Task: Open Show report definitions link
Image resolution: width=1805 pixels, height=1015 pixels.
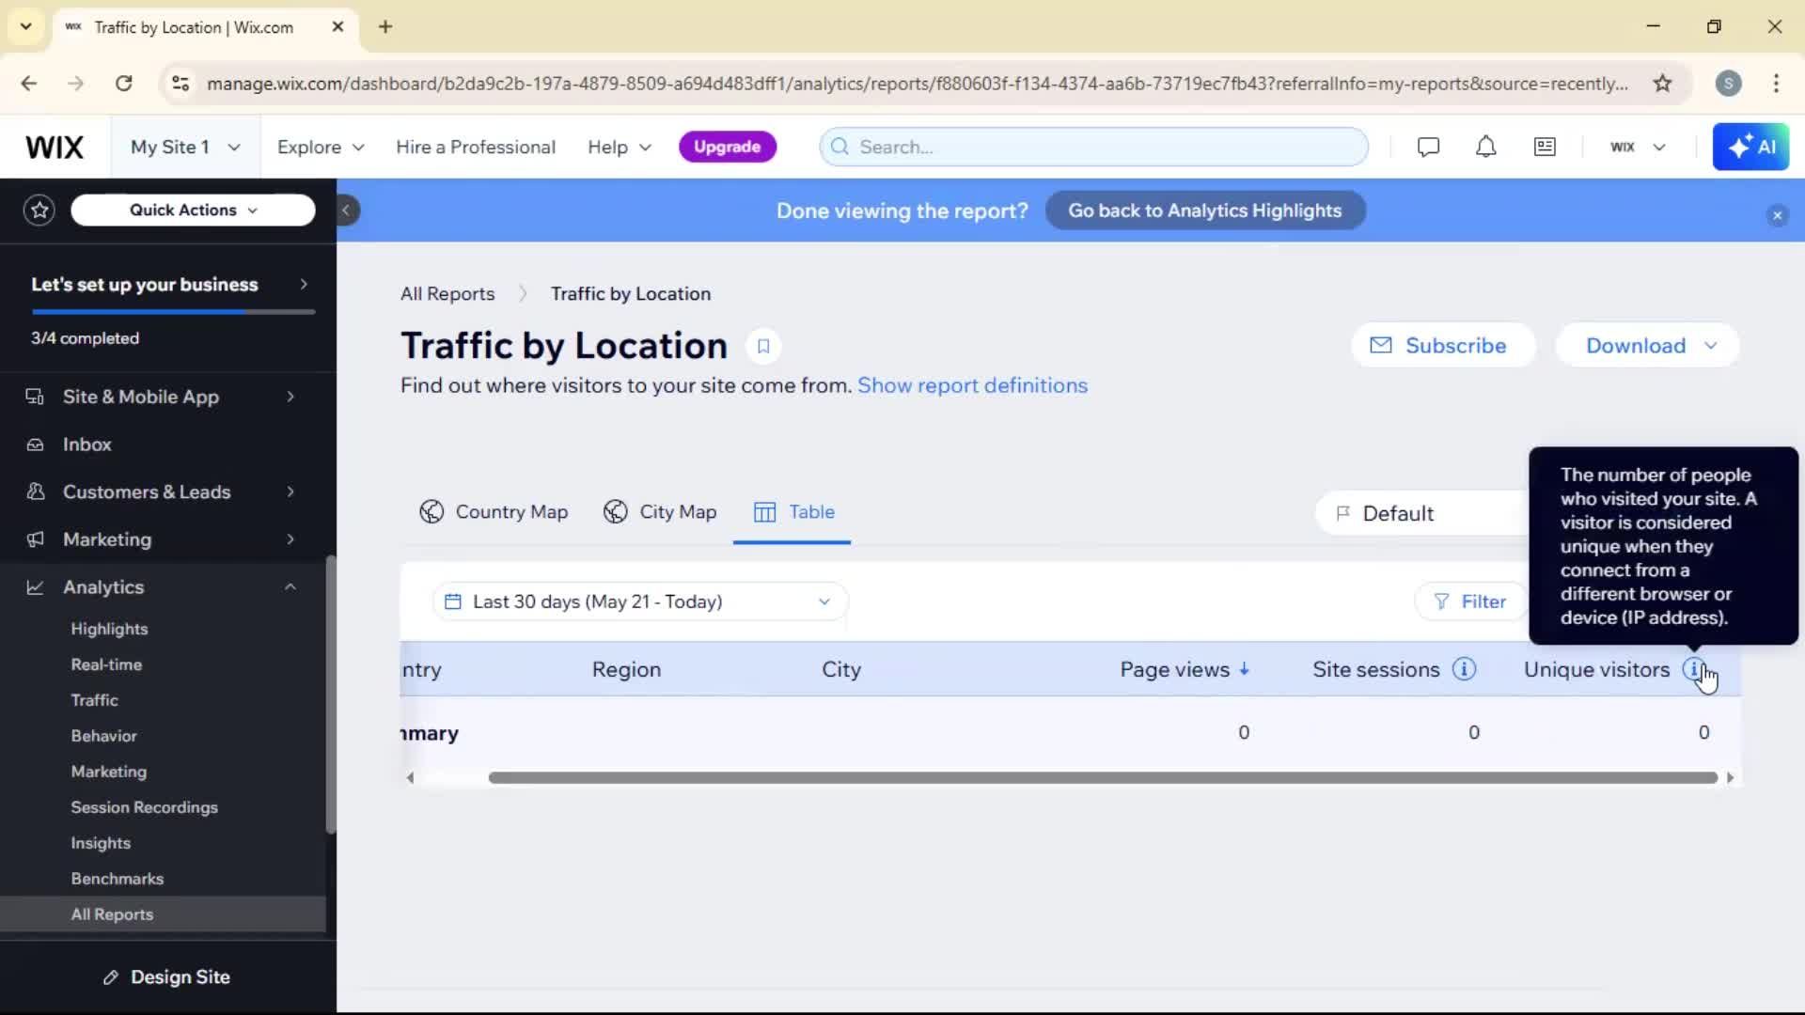Action: [x=972, y=385]
